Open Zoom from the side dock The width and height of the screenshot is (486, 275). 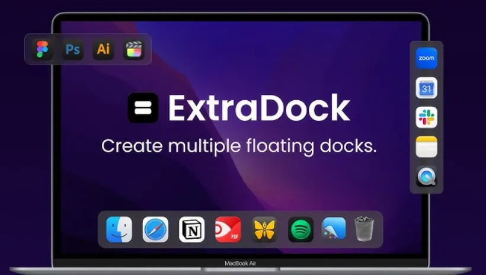pyautogui.click(x=427, y=58)
